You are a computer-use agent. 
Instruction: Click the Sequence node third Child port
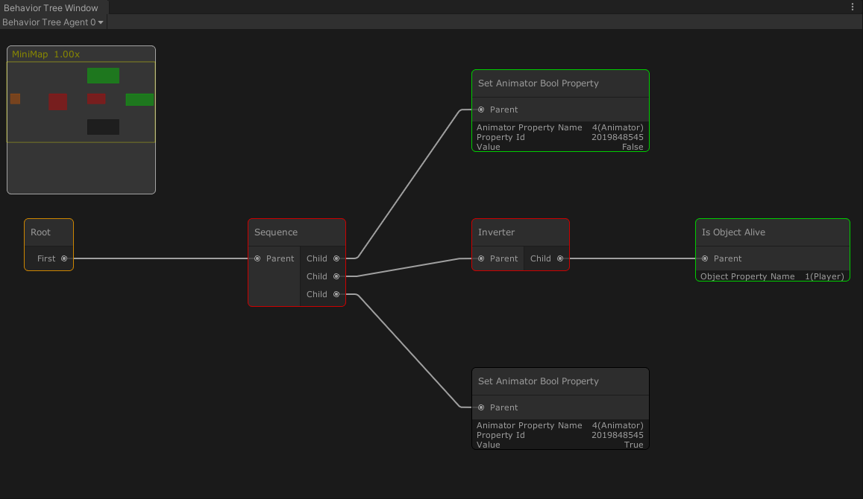coord(336,294)
